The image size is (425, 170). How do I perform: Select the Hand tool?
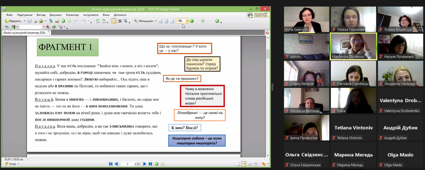[x=114, y=21]
